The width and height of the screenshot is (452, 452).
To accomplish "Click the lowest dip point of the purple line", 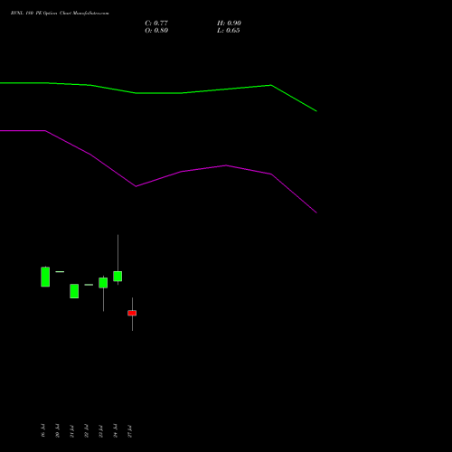I will point(136,186).
